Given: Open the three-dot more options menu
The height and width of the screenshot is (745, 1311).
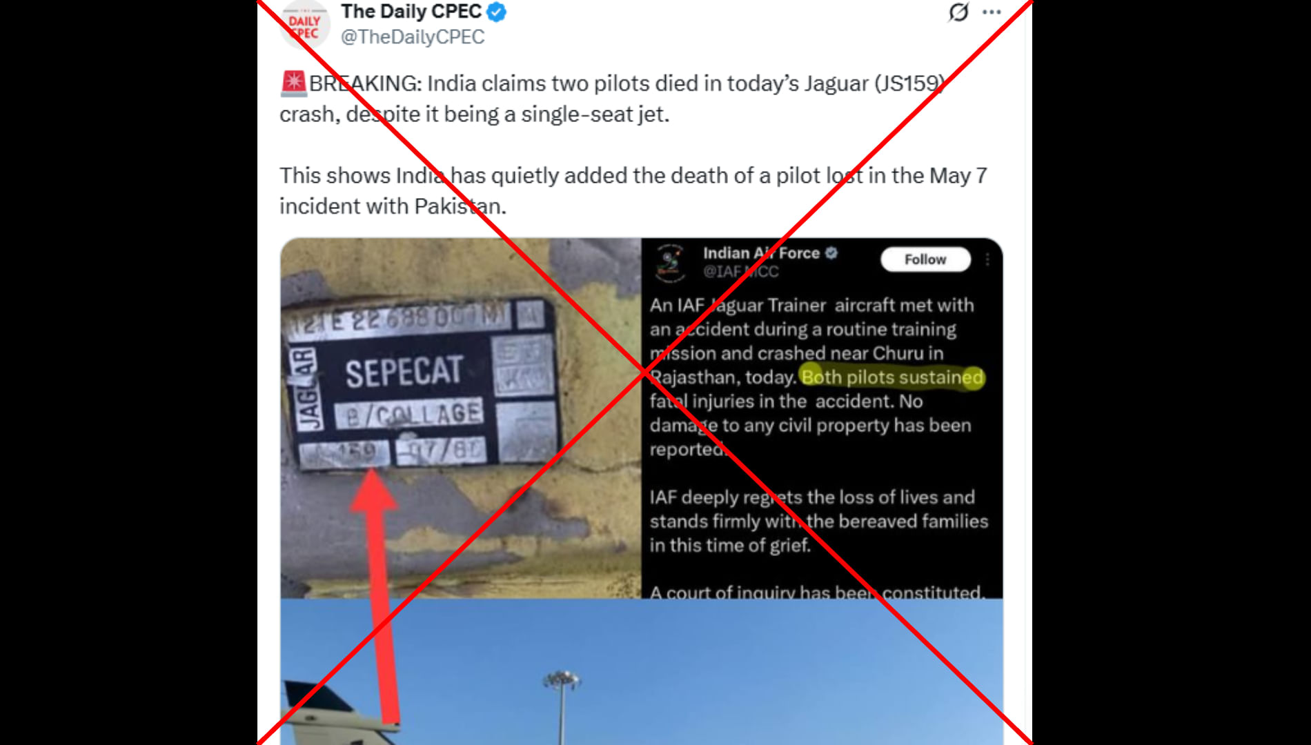Looking at the screenshot, I should (x=992, y=12).
